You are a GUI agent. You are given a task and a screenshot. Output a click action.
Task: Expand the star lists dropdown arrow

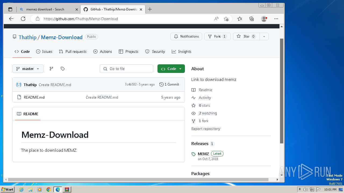[x=264, y=36]
